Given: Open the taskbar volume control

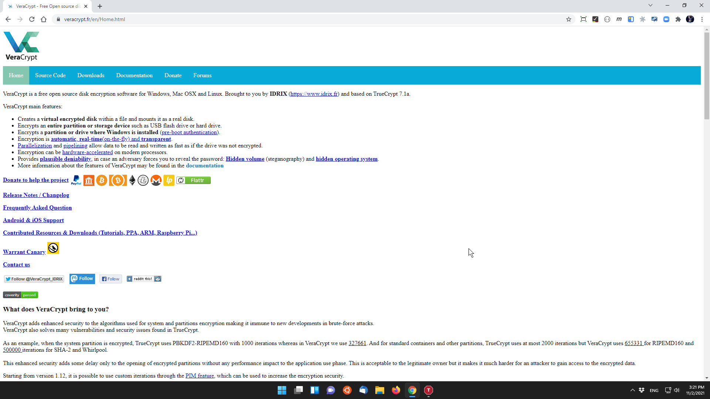Looking at the screenshot, I should tap(677, 390).
